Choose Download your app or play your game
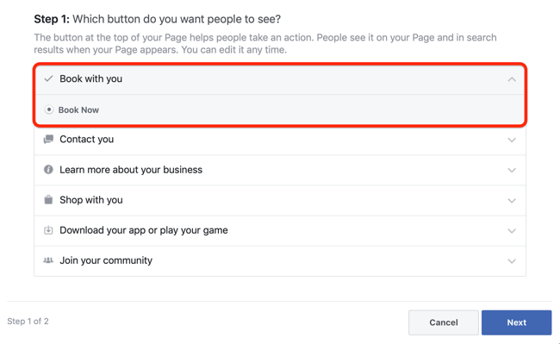This screenshot has height=344, width=560. pyautogui.click(x=144, y=230)
